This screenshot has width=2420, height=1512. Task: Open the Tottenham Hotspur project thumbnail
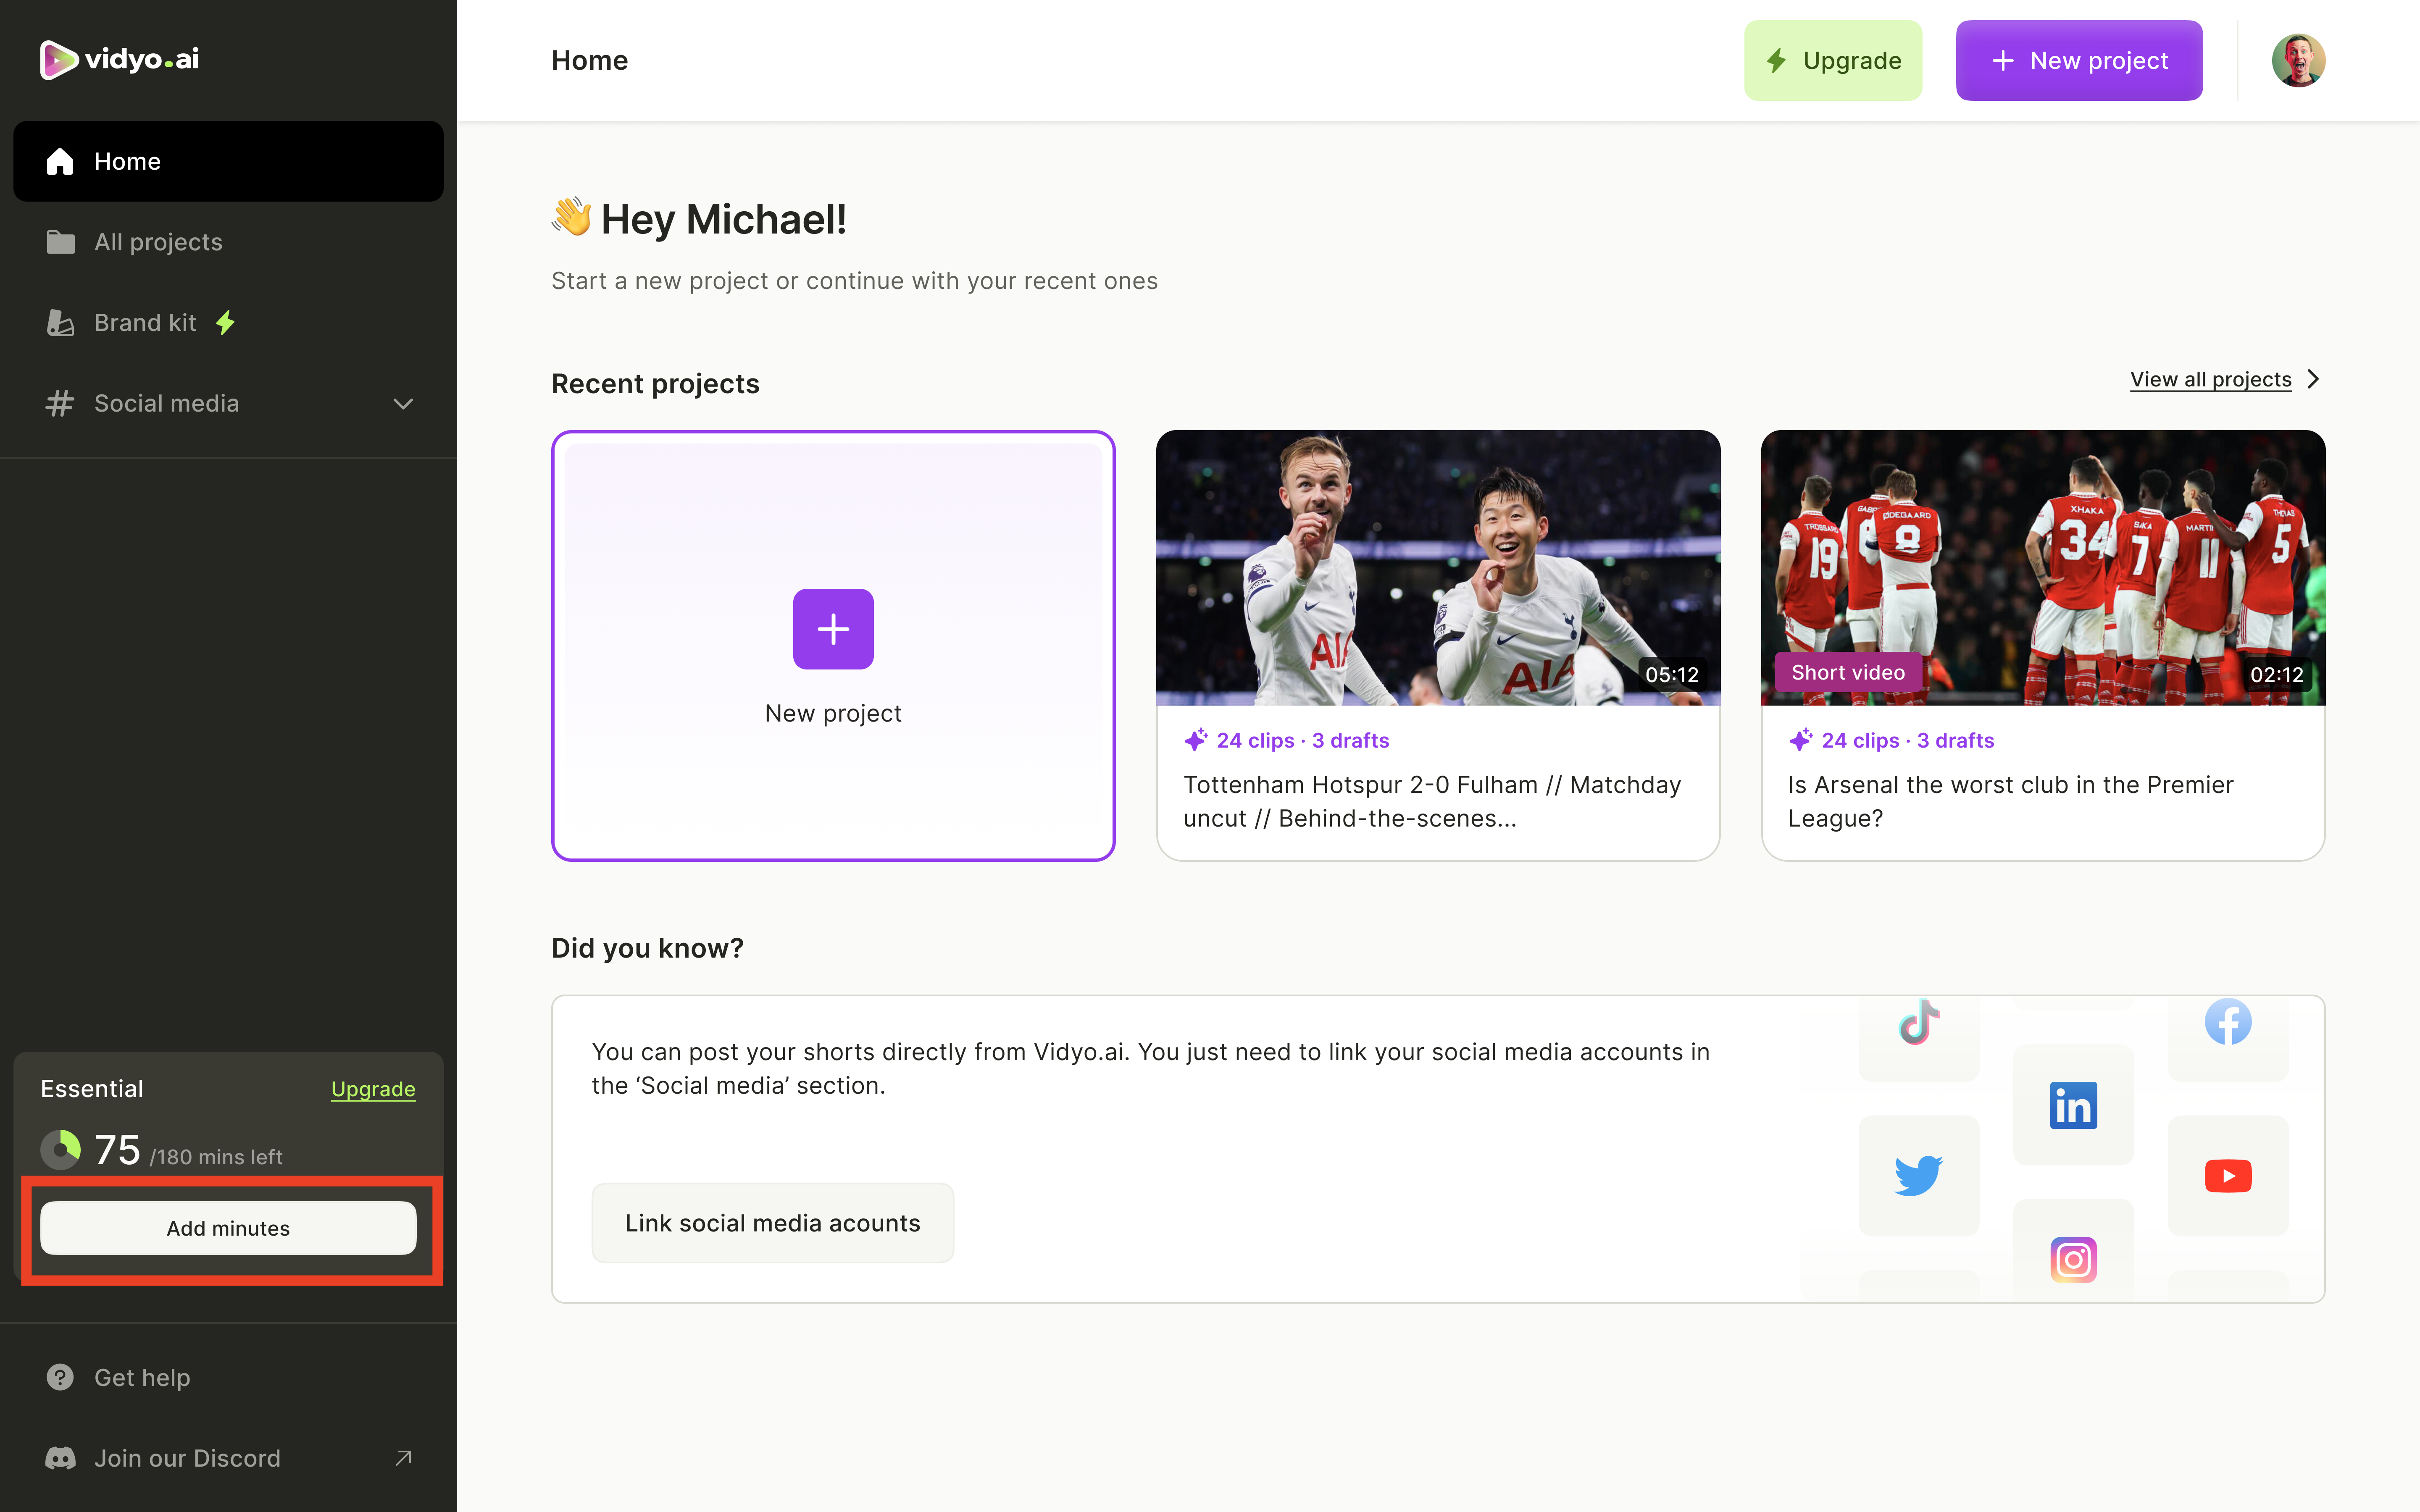click(1438, 567)
